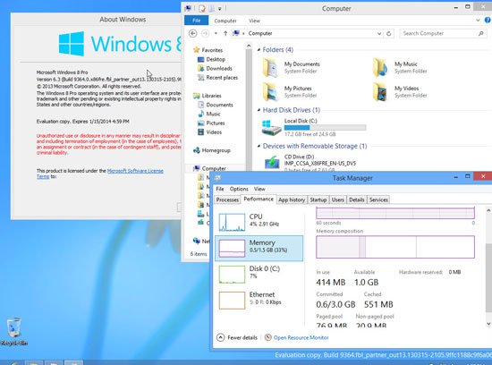Open Task Manager View menu
Image resolution: width=492 pixels, height=365 pixels.
coord(259,189)
